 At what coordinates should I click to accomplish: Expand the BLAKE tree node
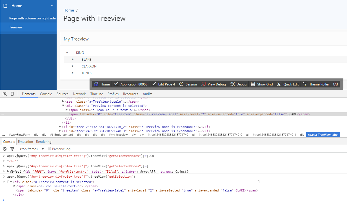[73, 59]
